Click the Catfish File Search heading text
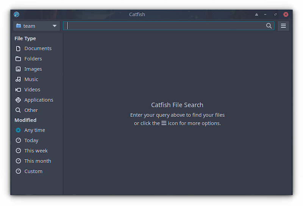This screenshot has width=303, height=206. [177, 105]
